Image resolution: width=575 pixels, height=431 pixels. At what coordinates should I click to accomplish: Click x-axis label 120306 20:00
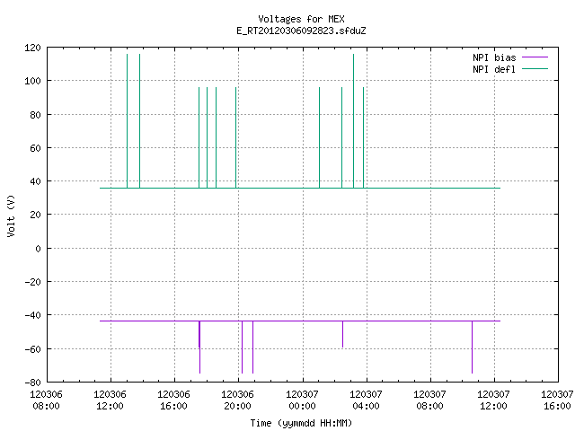click(x=237, y=400)
